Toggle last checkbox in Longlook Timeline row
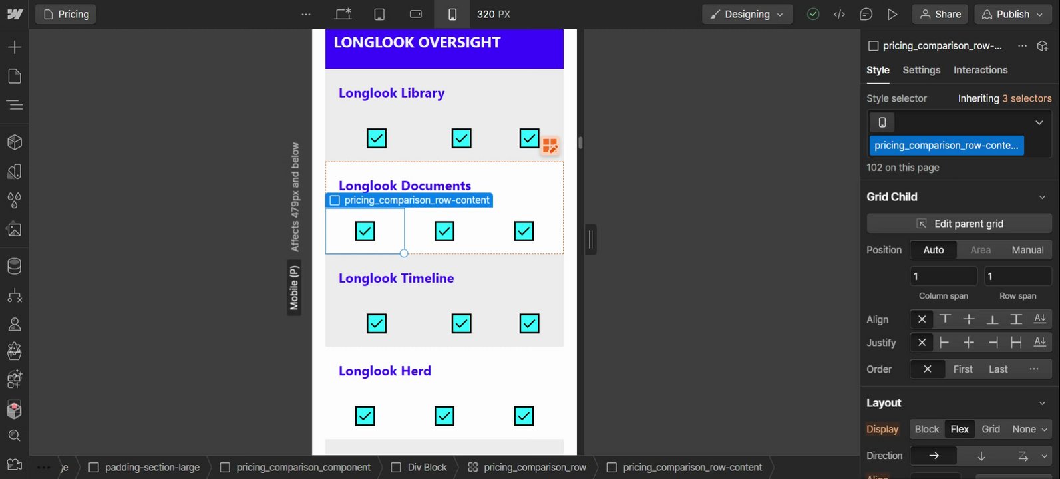Viewport: 1060px width, 479px height. [529, 323]
